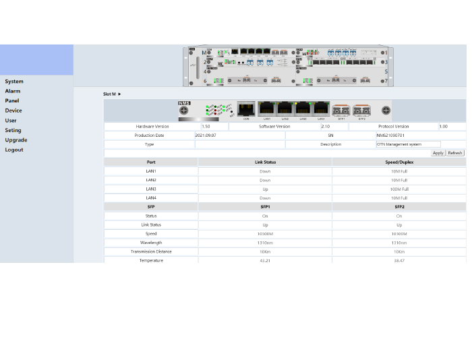Click the Description input field
This screenshot has width=472, height=337.
coord(408,144)
